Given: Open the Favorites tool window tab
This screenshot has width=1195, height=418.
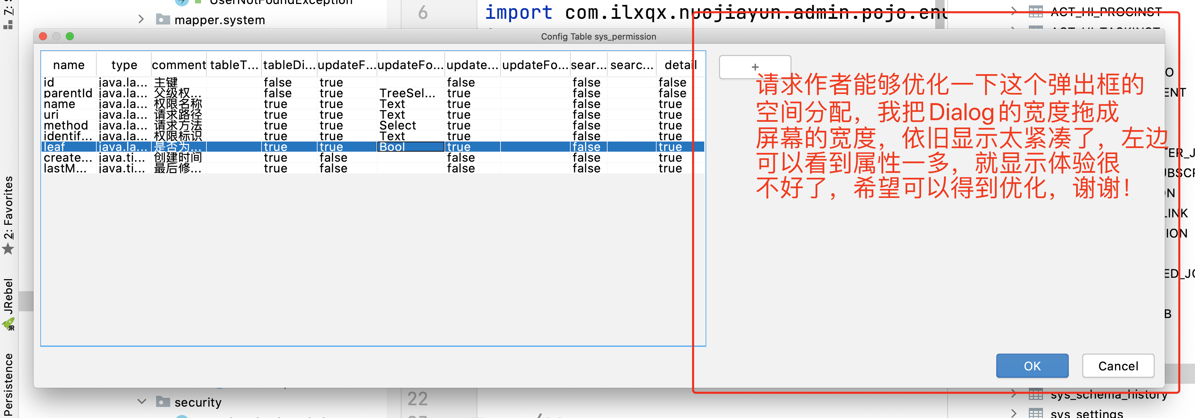Looking at the screenshot, I should pyautogui.click(x=8, y=207).
